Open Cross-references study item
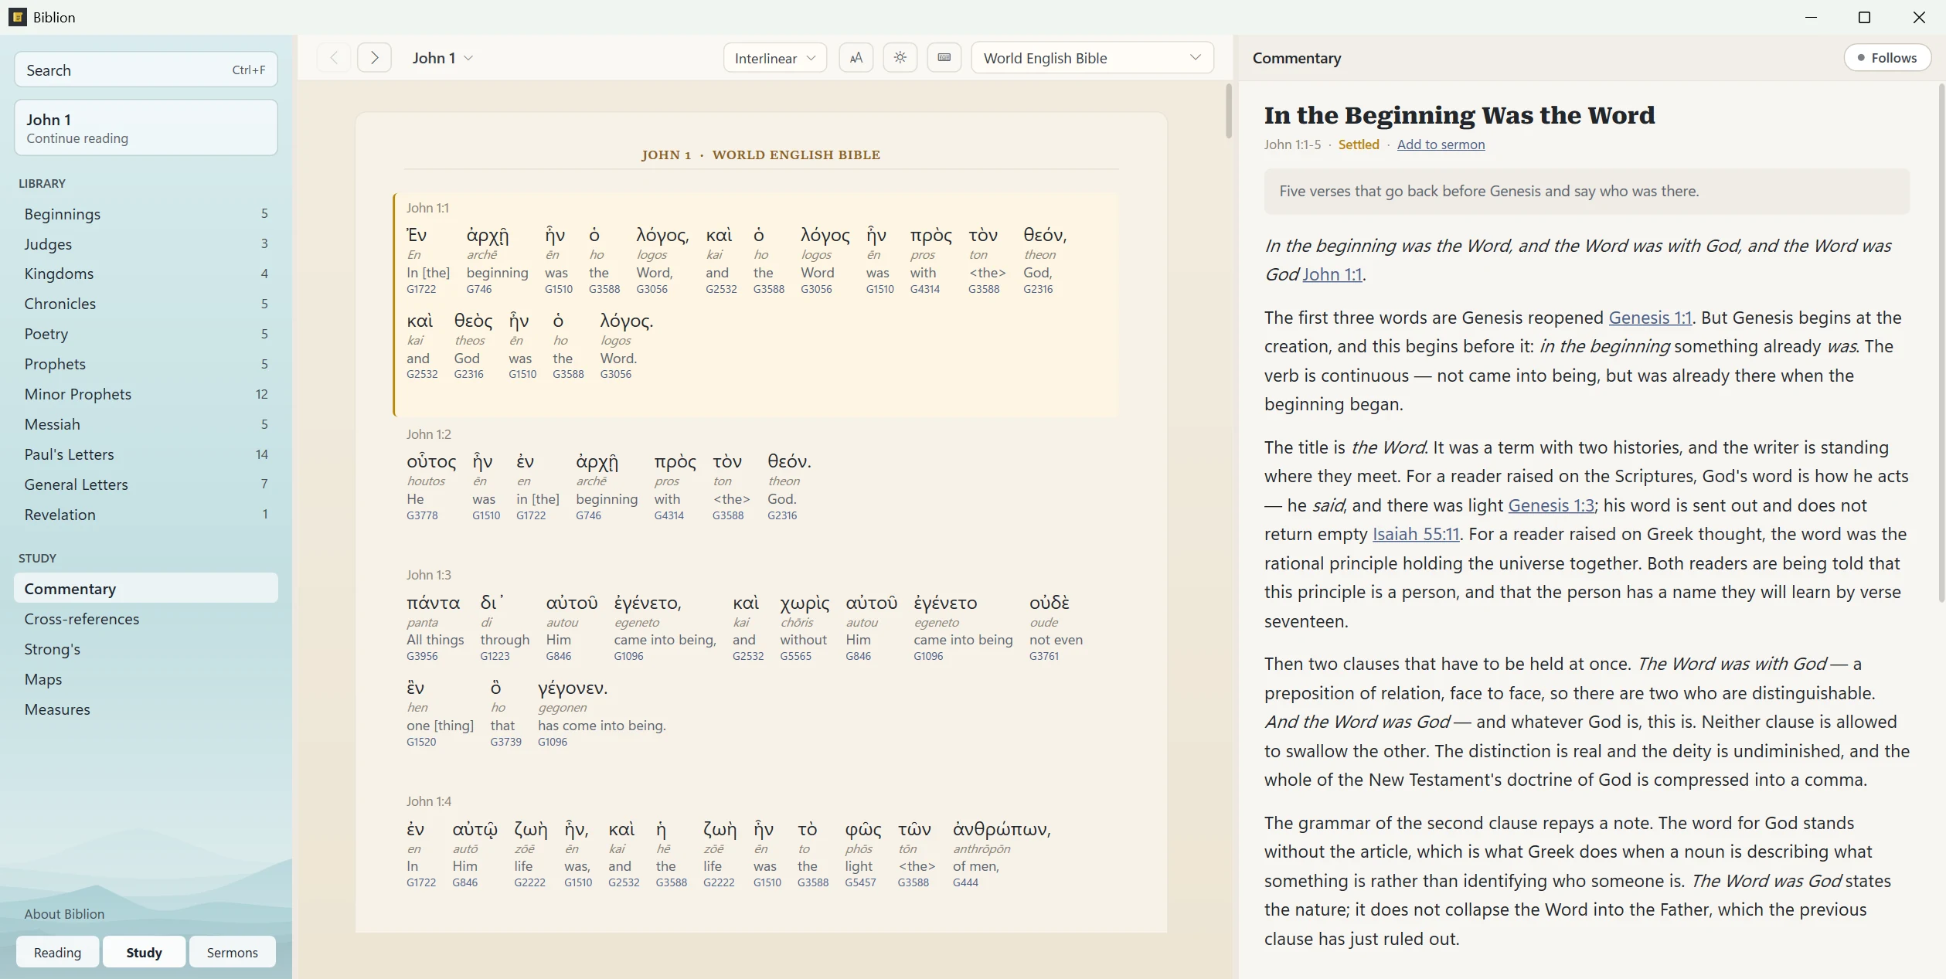Image resolution: width=1946 pixels, height=979 pixels. [x=146, y=618]
